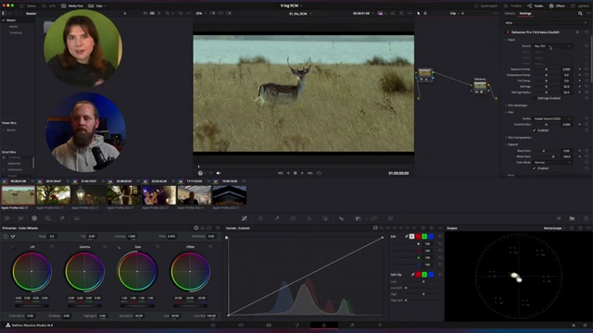Toggle red channel in Soft Clip
This screenshot has width=593, height=333.
(x=418, y=275)
